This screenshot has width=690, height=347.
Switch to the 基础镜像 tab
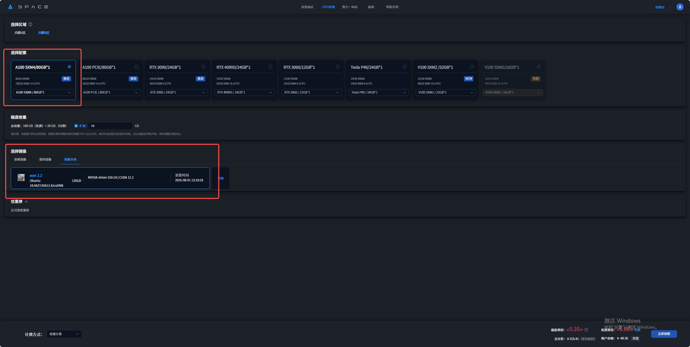pos(20,159)
